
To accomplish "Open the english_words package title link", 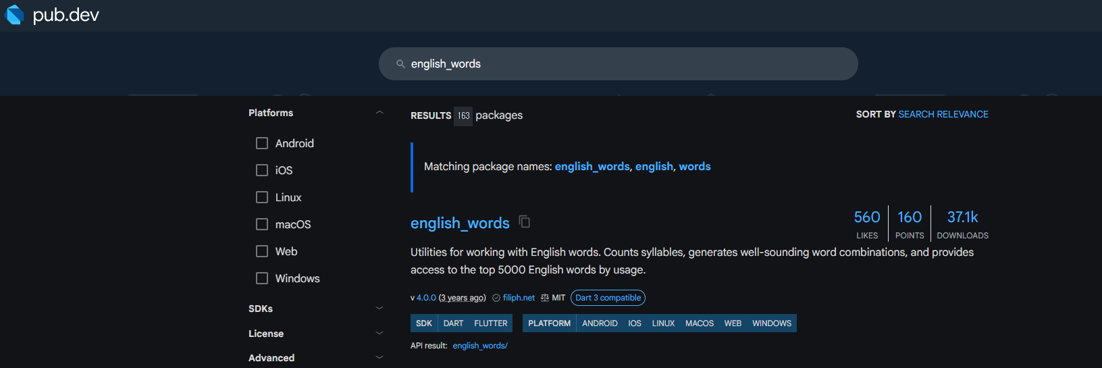I will point(460,223).
